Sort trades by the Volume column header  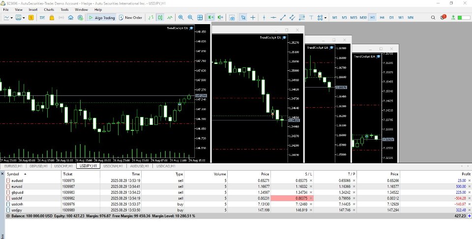[x=206, y=174]
